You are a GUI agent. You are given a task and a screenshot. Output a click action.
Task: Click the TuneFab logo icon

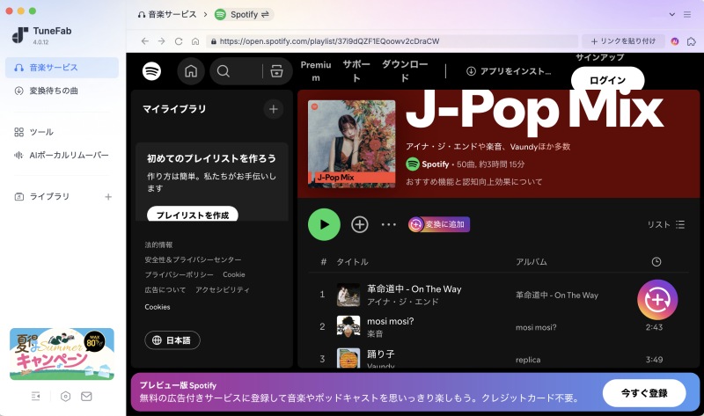[19, 35]
